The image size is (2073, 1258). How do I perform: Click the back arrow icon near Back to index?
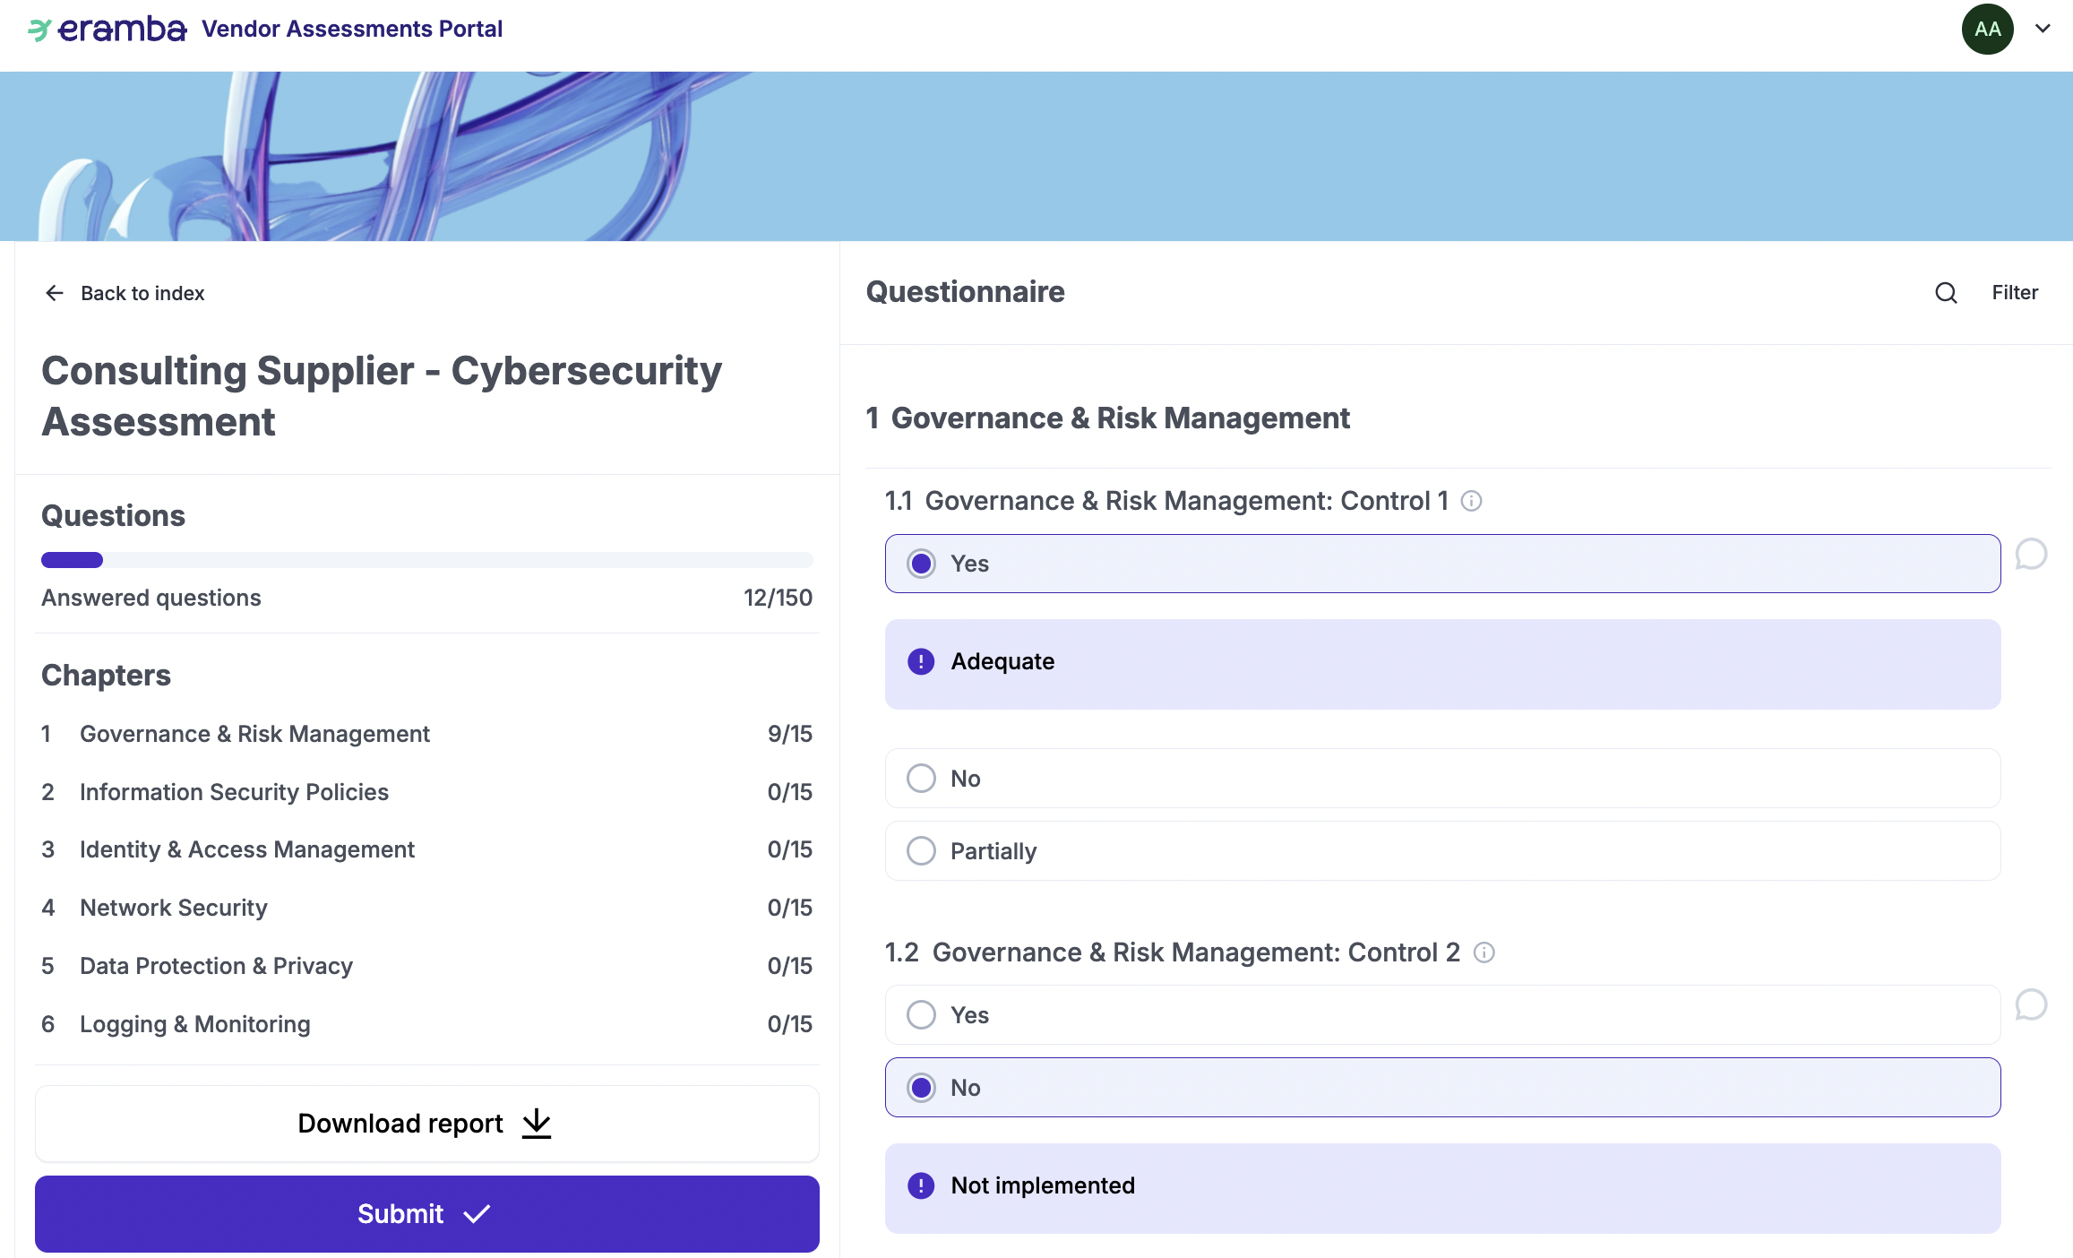pos(55,293)
